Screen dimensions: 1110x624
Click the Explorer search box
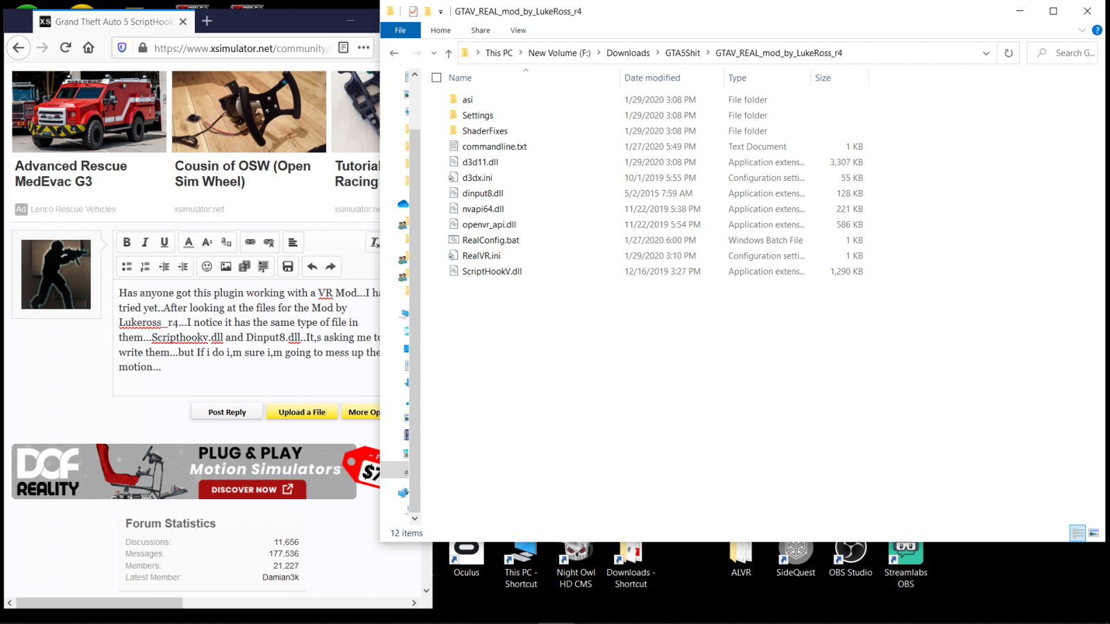[x=1062, y=53]
